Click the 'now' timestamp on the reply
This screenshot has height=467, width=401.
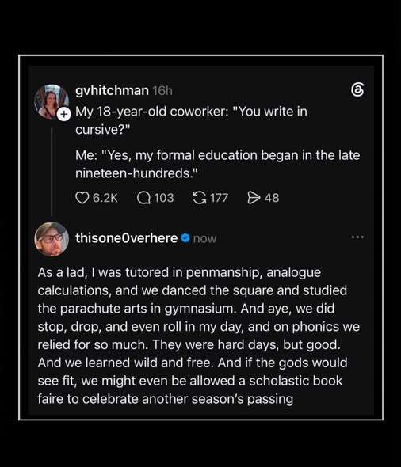point(204,238)
